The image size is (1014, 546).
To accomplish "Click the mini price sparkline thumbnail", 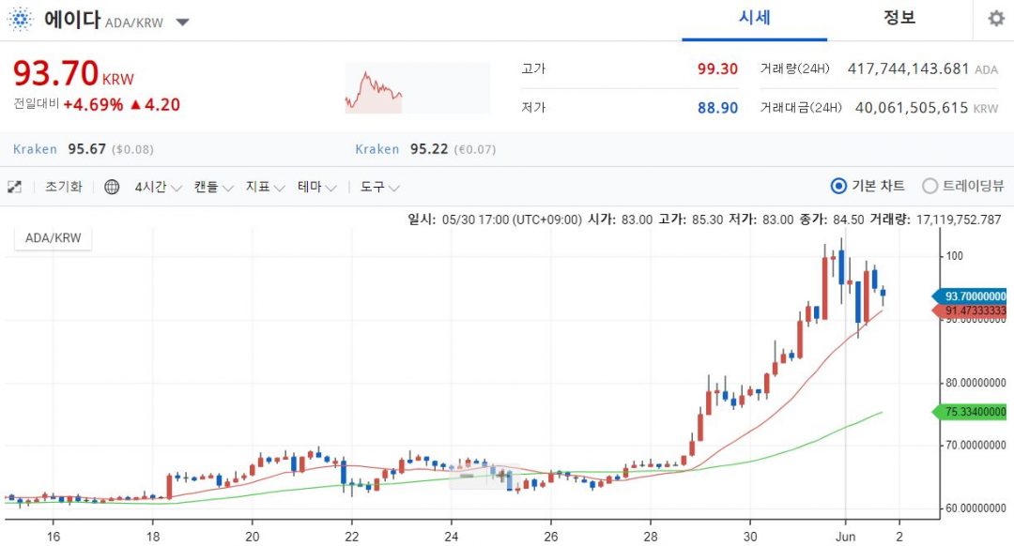I will [x=418, y=88].
